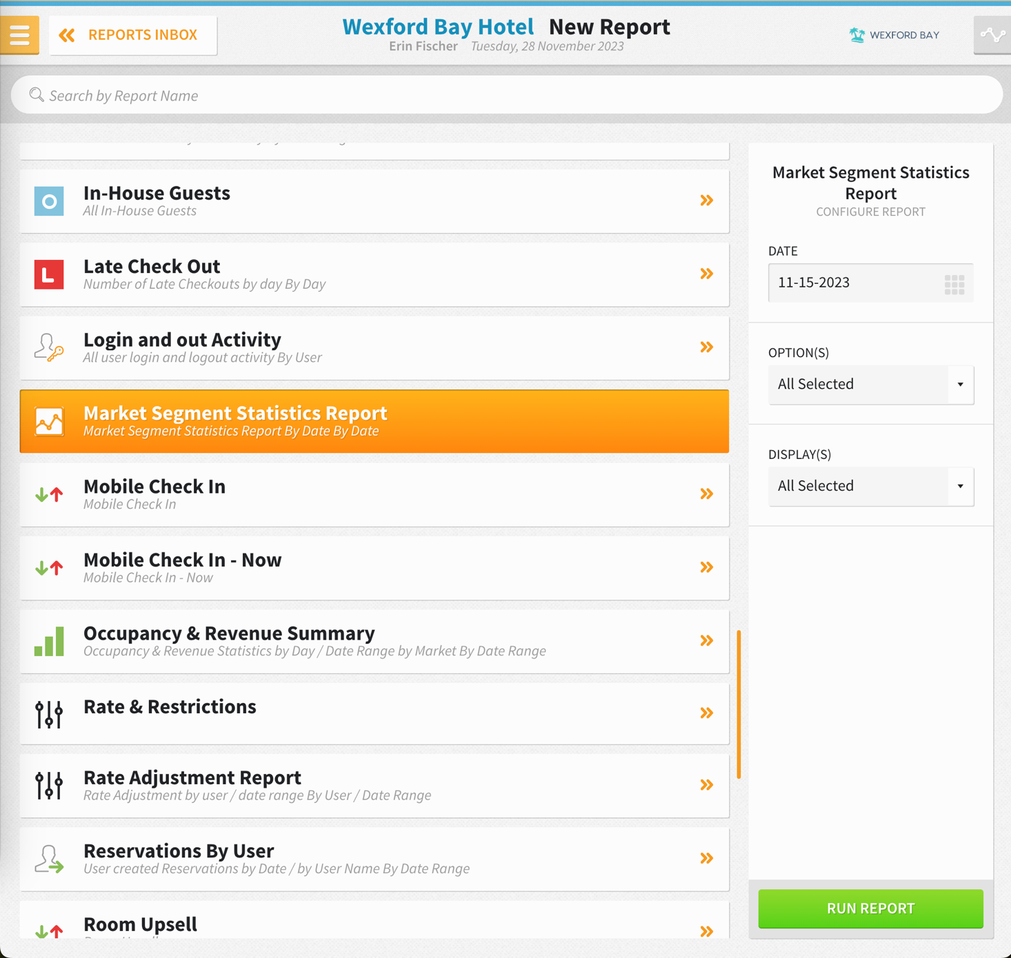Open Reservations By User report arrow
Image resolution: width=1011 pixels, height=958 pixels.
[707, 858]
